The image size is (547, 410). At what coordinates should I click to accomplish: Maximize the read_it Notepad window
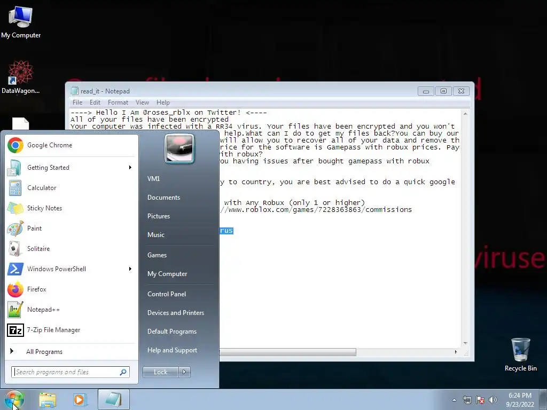tap(443, 91)
